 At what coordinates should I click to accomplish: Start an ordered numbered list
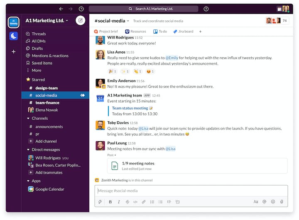(x=152, y=202)
